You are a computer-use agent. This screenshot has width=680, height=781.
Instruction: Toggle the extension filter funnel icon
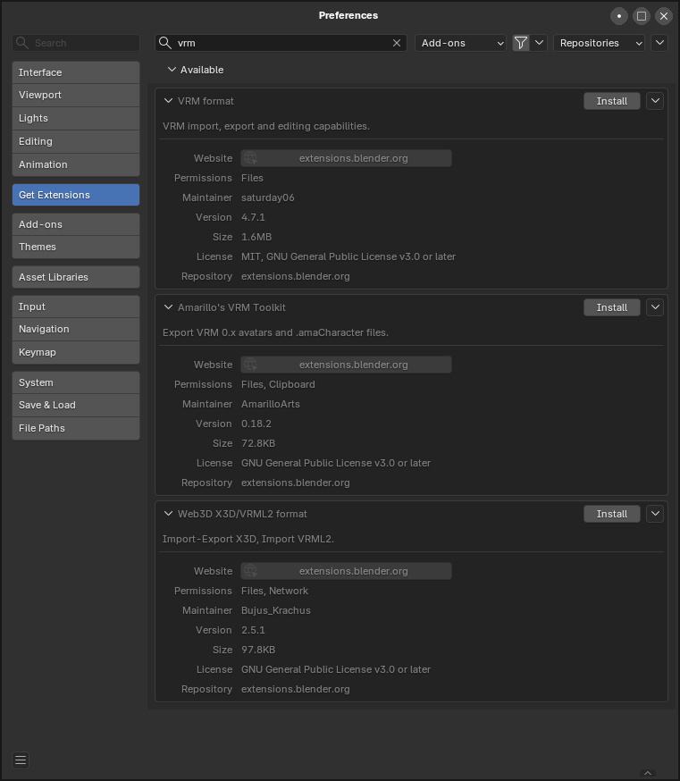(x=521, y=43)
